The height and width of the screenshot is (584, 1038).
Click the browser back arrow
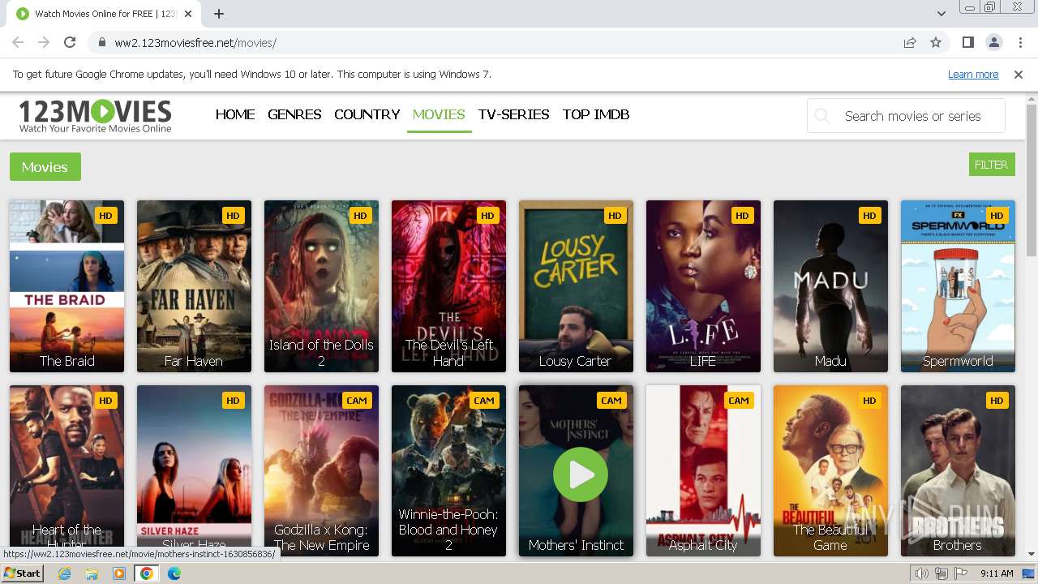[x=18, y=42]
